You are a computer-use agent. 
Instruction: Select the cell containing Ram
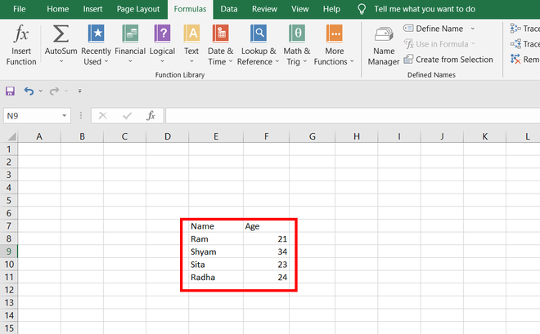click(x=216, y=238)
